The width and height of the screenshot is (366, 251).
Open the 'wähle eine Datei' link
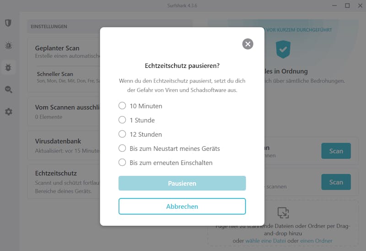coord(266,241)
